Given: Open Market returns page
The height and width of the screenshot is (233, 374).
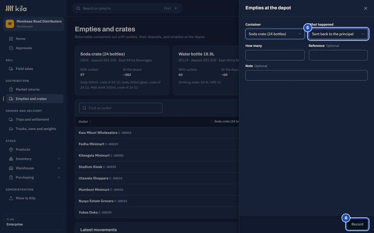Looking at the screenshot, I should (35, 89).
